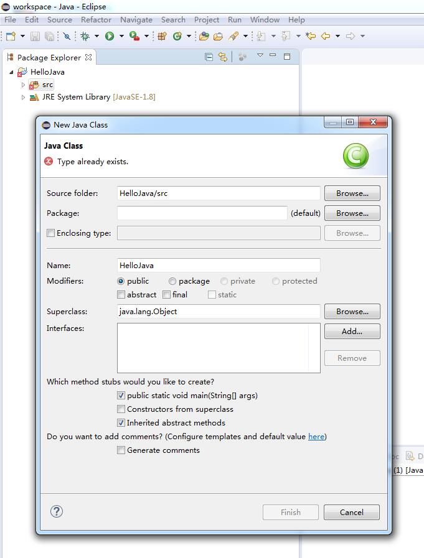This screenshot has width=424, height=558.
Task: Enable the Enclosing type checkbox
Action: (x=50, y=233)
